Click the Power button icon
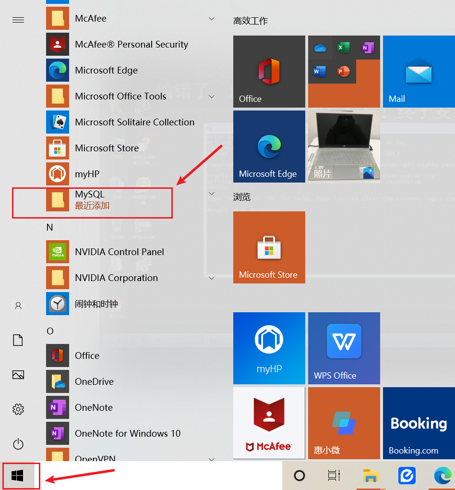The image size is (455, 490). point(18,444)
